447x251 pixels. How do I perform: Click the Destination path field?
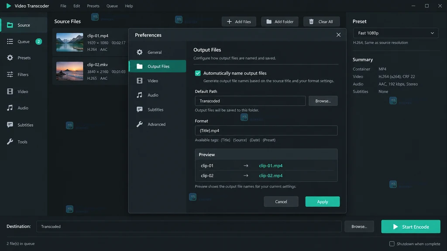[189, 227]
